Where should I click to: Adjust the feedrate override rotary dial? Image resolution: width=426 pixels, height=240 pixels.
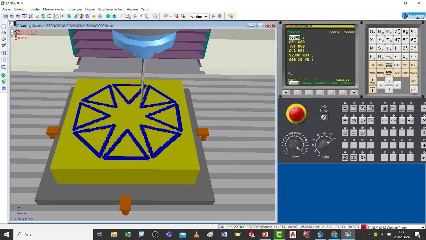tap(294, 144)
